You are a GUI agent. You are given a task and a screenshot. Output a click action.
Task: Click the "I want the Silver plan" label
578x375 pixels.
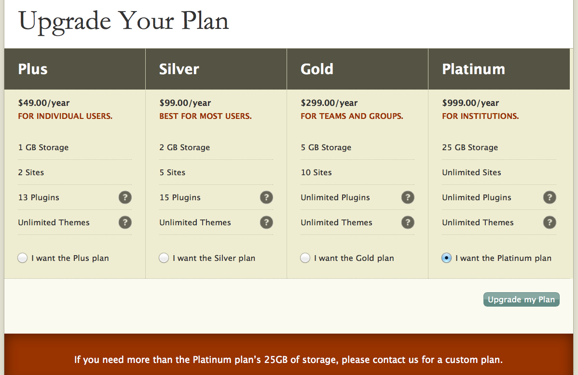(x=214, y=258)
